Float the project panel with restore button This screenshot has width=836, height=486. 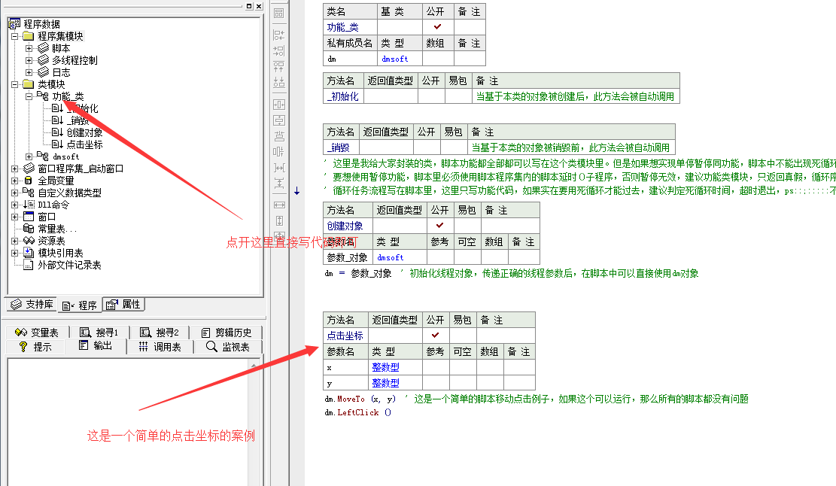249,6
